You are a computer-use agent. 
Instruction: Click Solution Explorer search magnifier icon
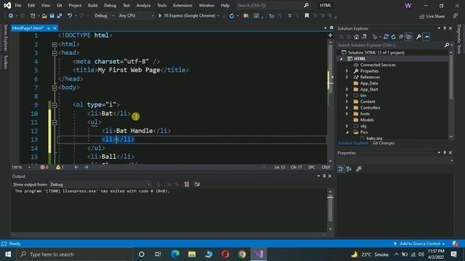point(447,45)
